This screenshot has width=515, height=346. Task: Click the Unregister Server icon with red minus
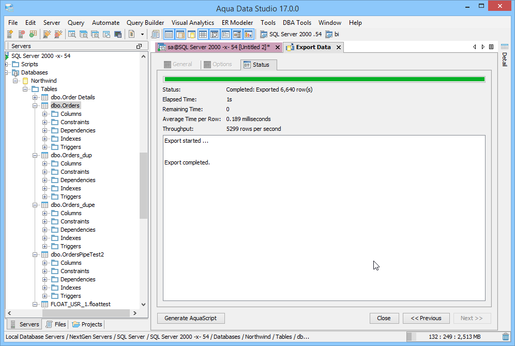coord(21,34)
